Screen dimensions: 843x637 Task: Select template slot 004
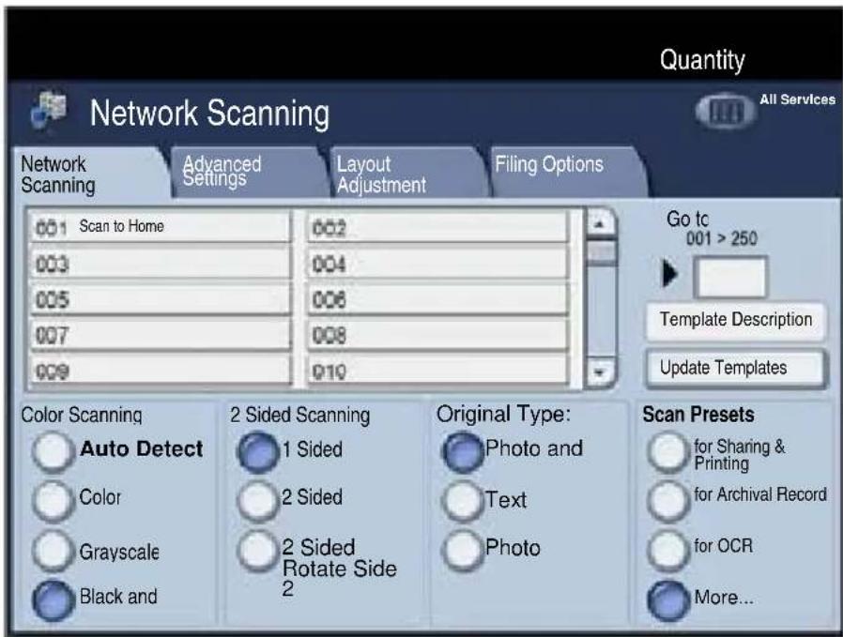[x=437, y=264]
